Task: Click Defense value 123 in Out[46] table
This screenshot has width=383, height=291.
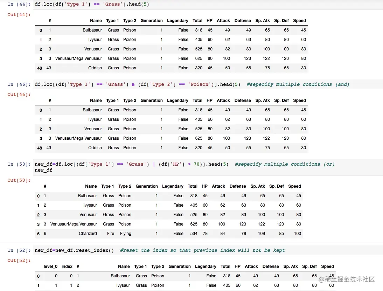Action: tap(248, 138)
